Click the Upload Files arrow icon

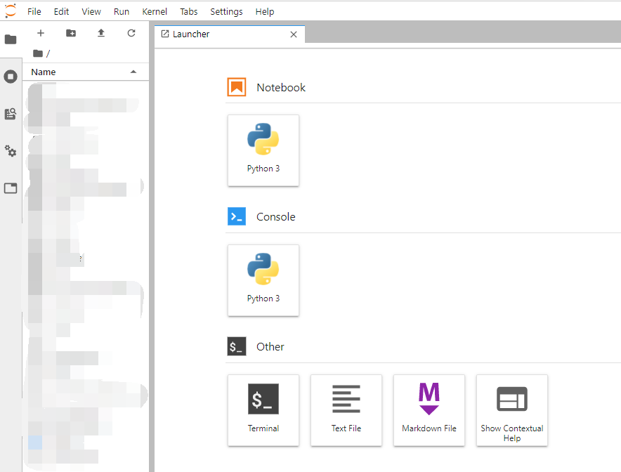click(x=101, y=33)
